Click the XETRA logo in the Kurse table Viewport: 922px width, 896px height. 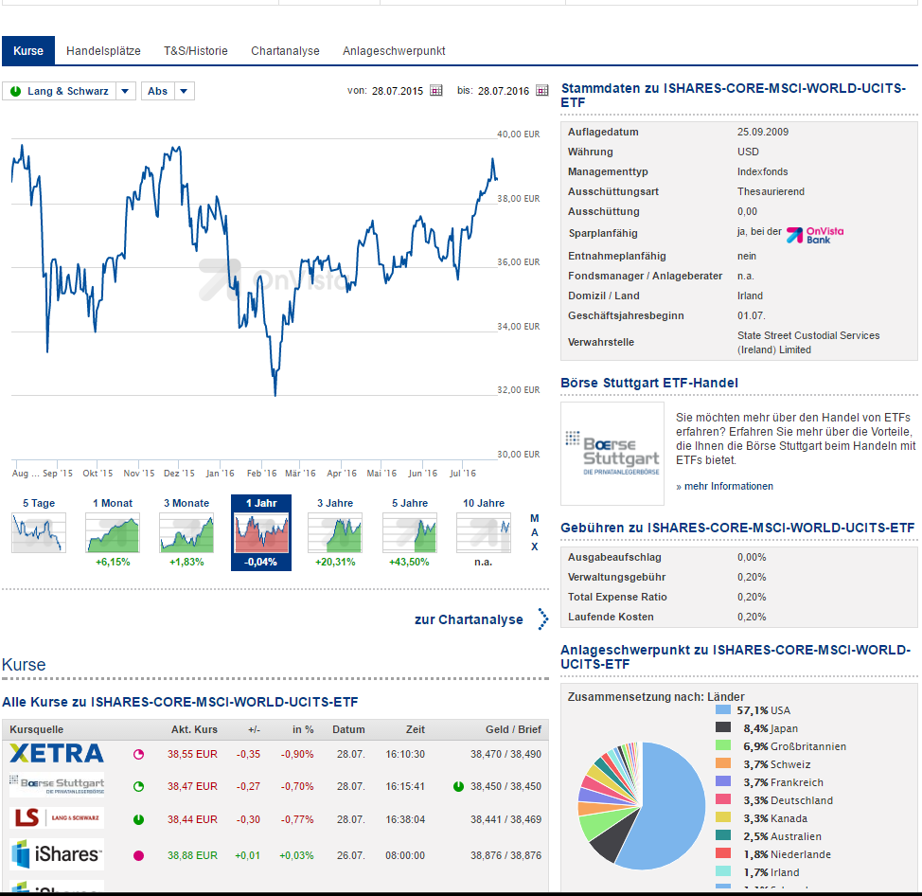coord(57,754)
